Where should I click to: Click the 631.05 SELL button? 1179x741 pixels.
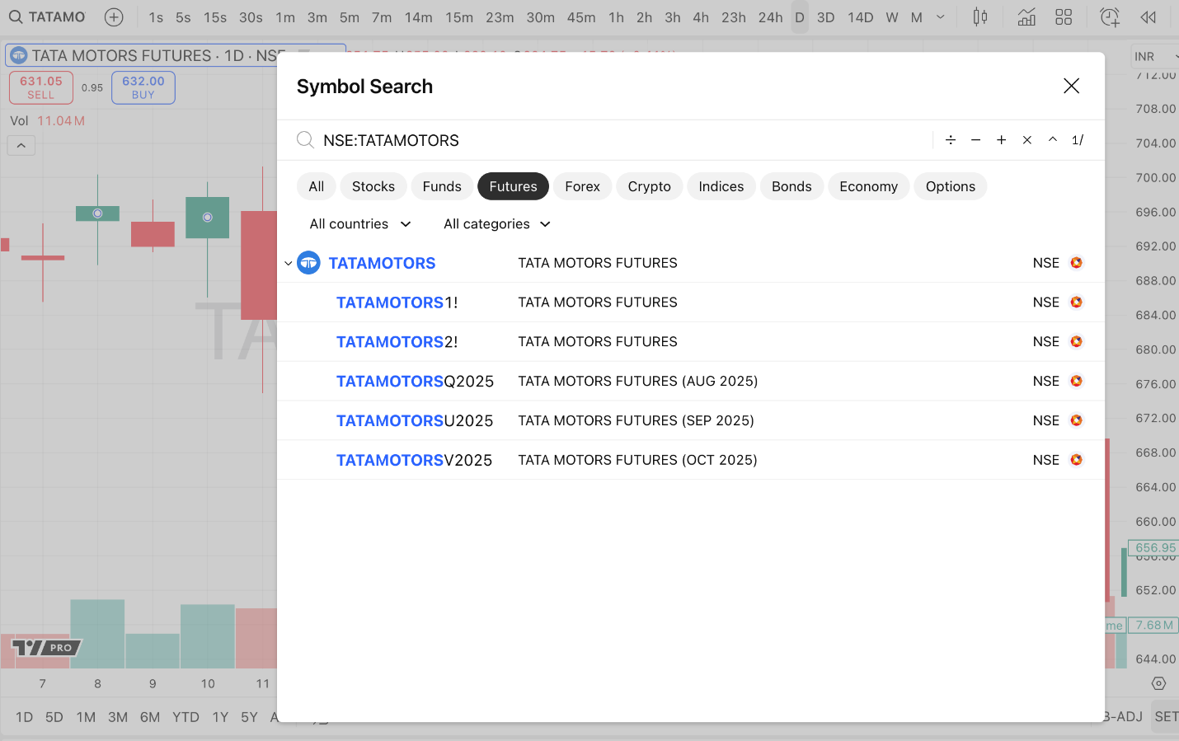coord(41,87)
